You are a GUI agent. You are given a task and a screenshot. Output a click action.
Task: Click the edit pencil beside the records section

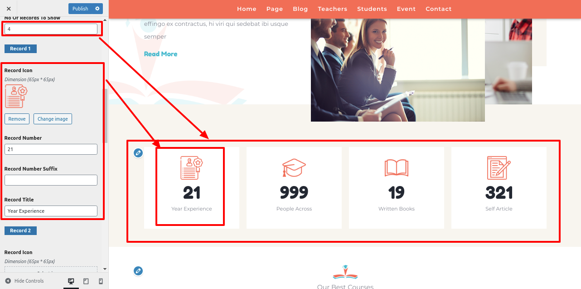click(138, 153)
